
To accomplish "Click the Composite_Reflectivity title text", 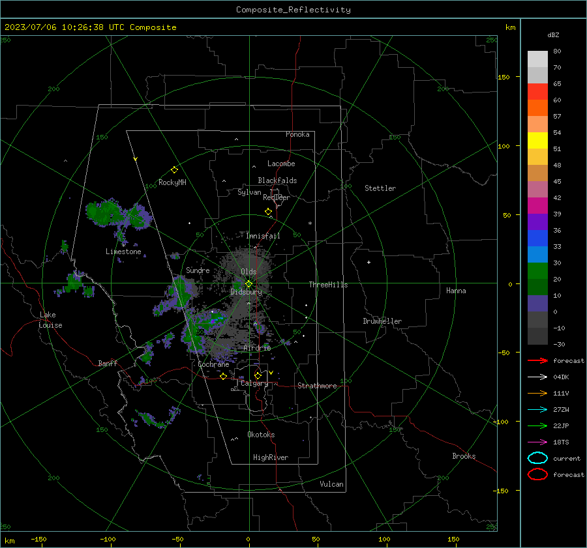I will (x=293, y=10).
